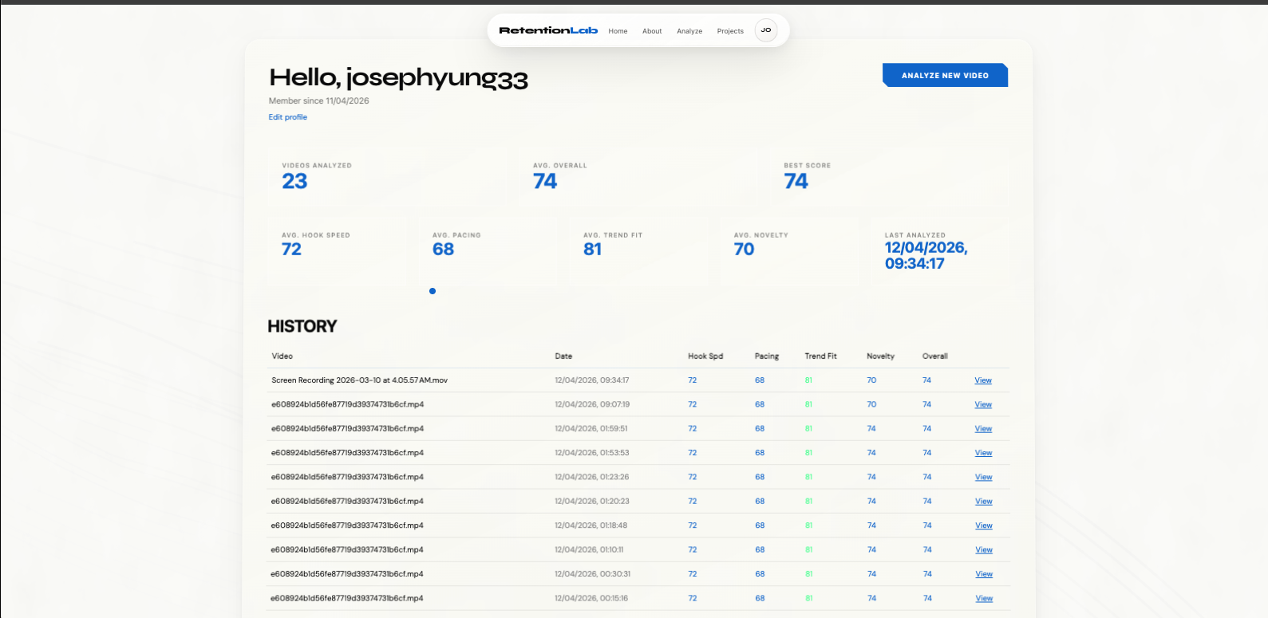Click the date cell 12/04/2026, 01:59:51
Viewport: 1268px width, 618px height.
point(591,429)
